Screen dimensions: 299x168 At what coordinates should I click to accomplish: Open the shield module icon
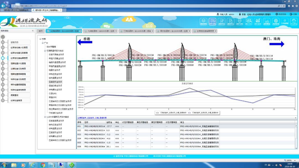(x=239, y=22)
